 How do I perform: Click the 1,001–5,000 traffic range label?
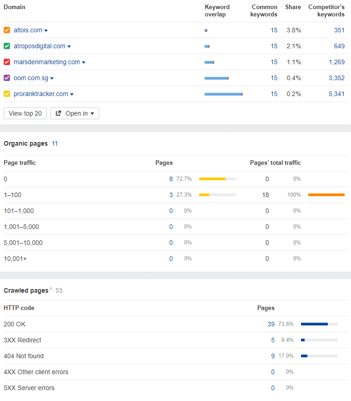[21, 227]
